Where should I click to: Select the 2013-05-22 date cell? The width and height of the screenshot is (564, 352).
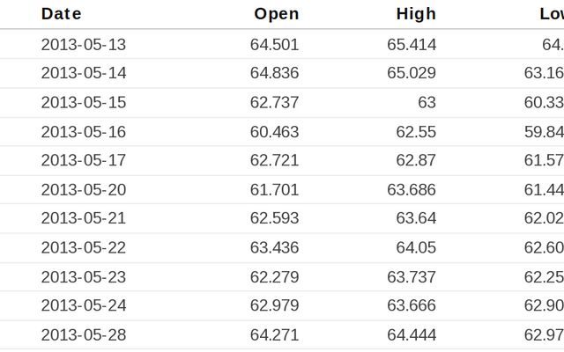point(84,247)
